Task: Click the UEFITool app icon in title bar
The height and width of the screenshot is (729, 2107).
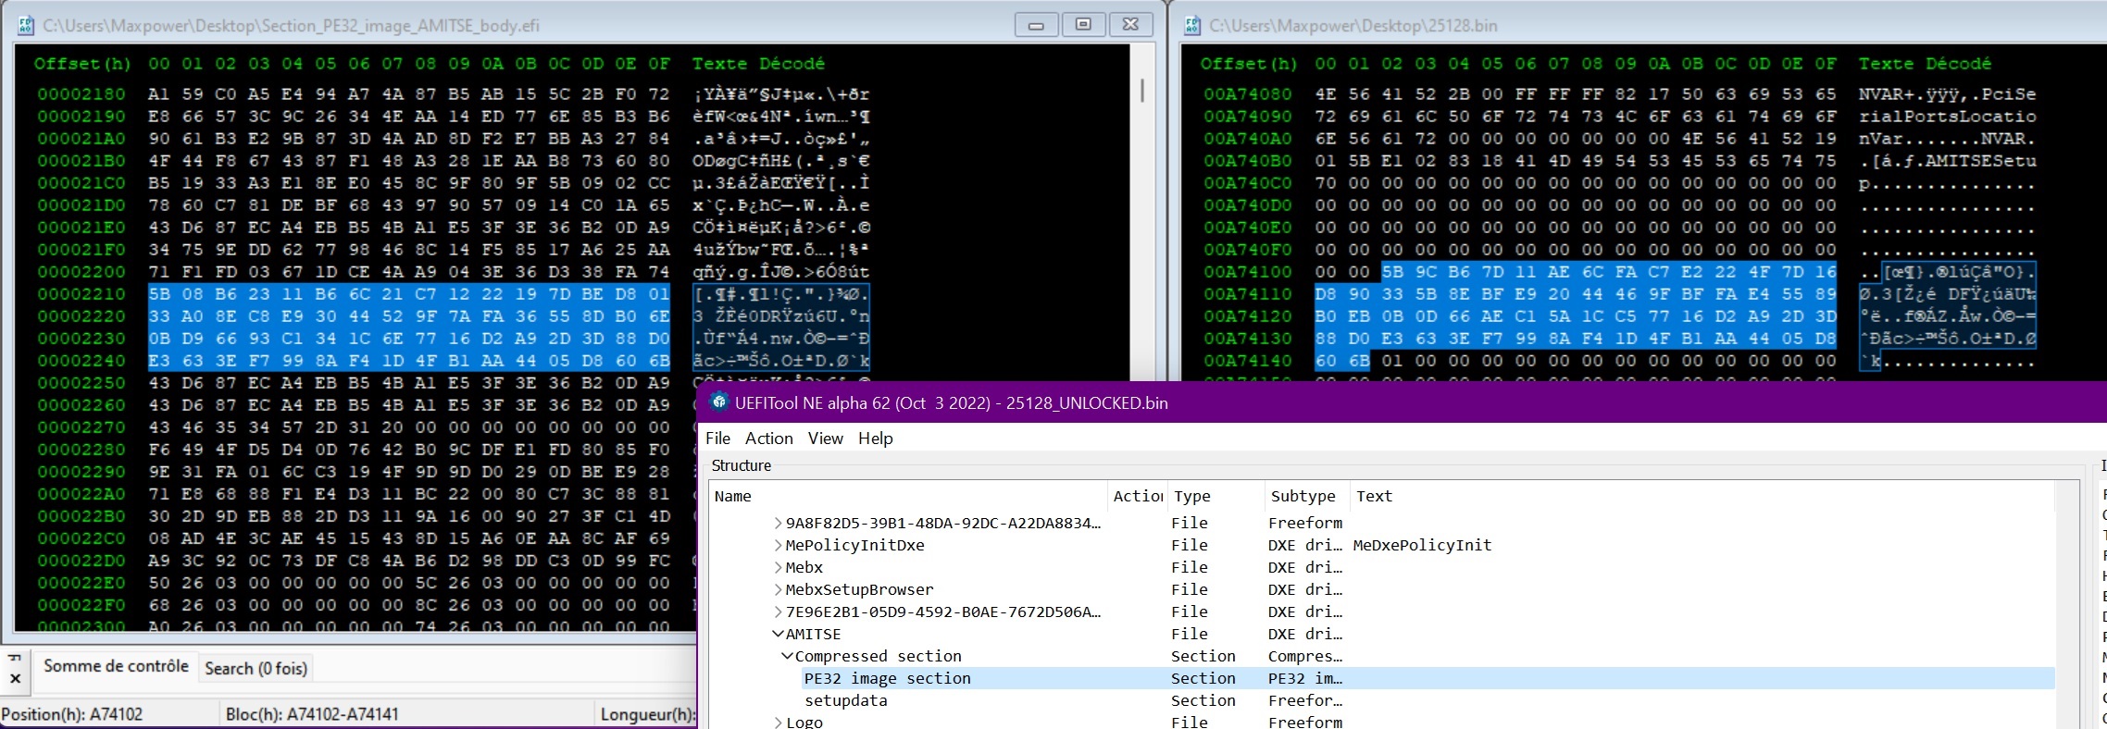Action: point(718,402)
